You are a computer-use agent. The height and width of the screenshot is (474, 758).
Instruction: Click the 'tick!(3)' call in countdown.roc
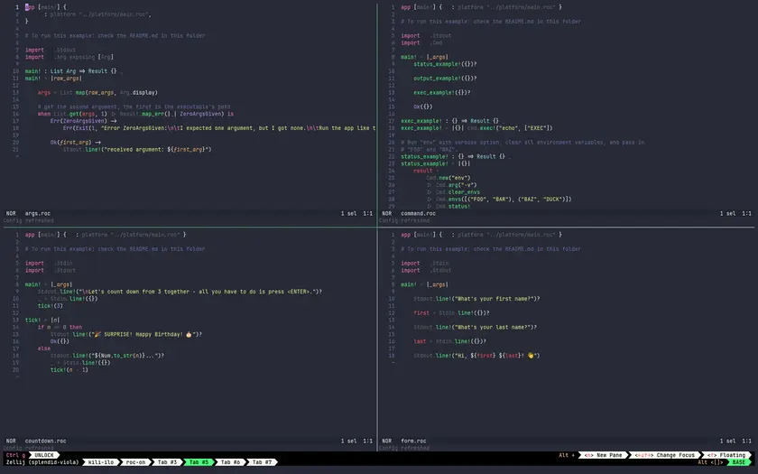pos(51,306)
